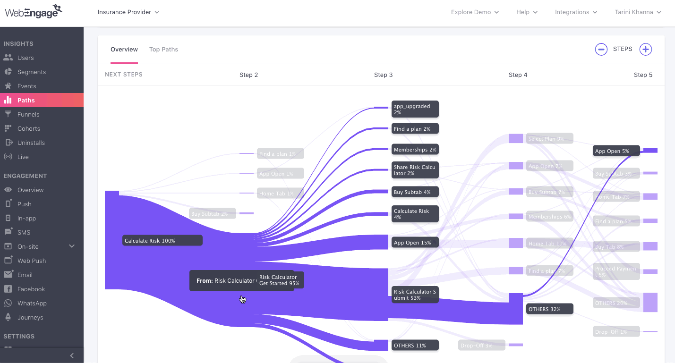The width and height of the screenshot is (675, 363).
Task: Click the Risk Calculator Get Started 95% node
Action: (281, 280)
